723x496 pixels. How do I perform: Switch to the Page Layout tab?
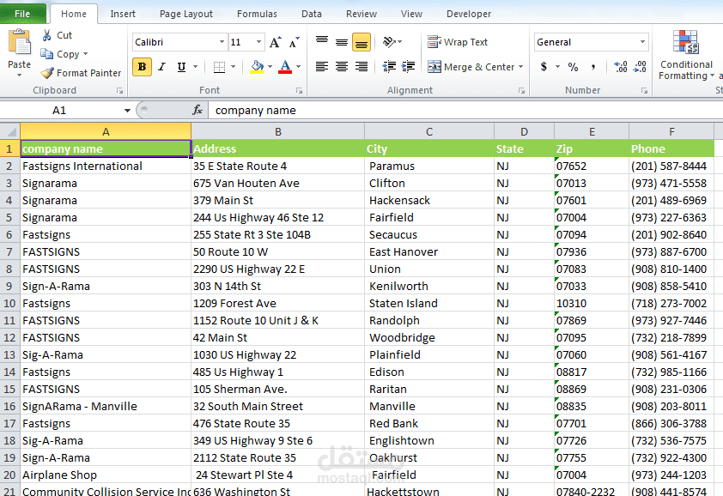pyautogui.click(x=186, y=14)
